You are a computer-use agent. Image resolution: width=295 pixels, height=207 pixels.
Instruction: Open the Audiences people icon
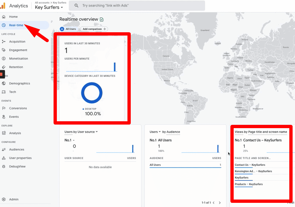(4, 150)
